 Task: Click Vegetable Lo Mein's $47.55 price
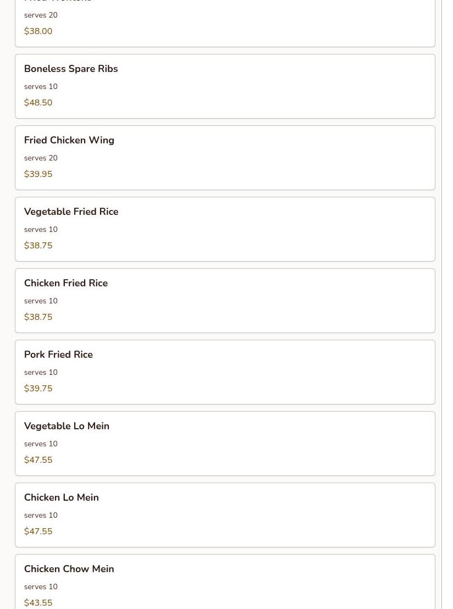coord(38,460)
